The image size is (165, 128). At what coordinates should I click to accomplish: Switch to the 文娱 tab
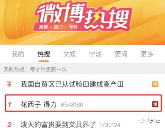(69, 54)
